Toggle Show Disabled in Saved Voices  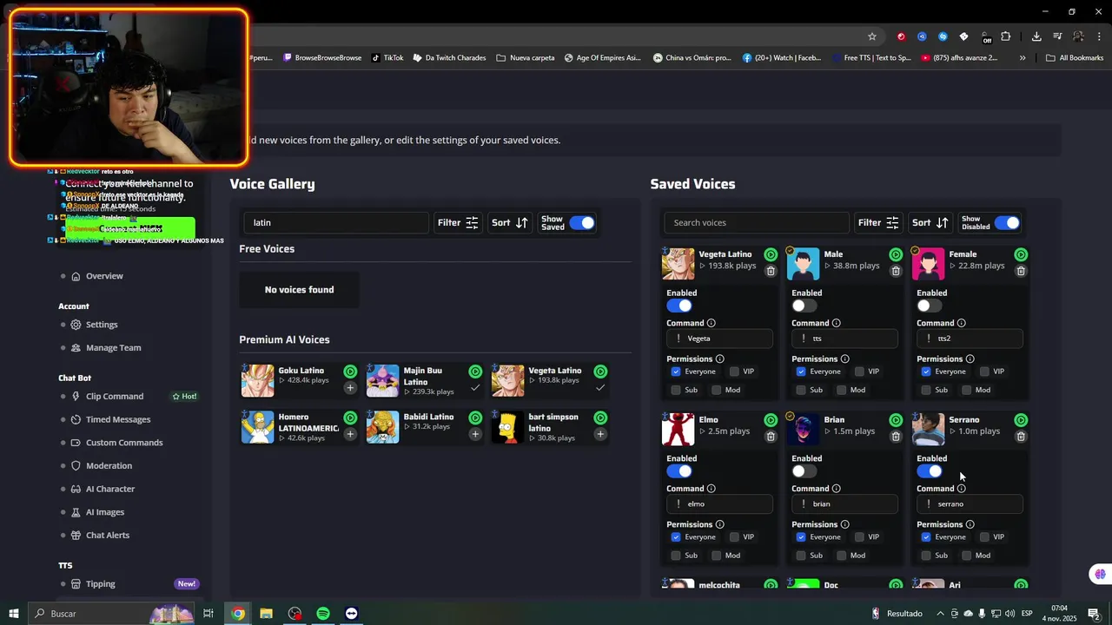tap(1007, 223)
